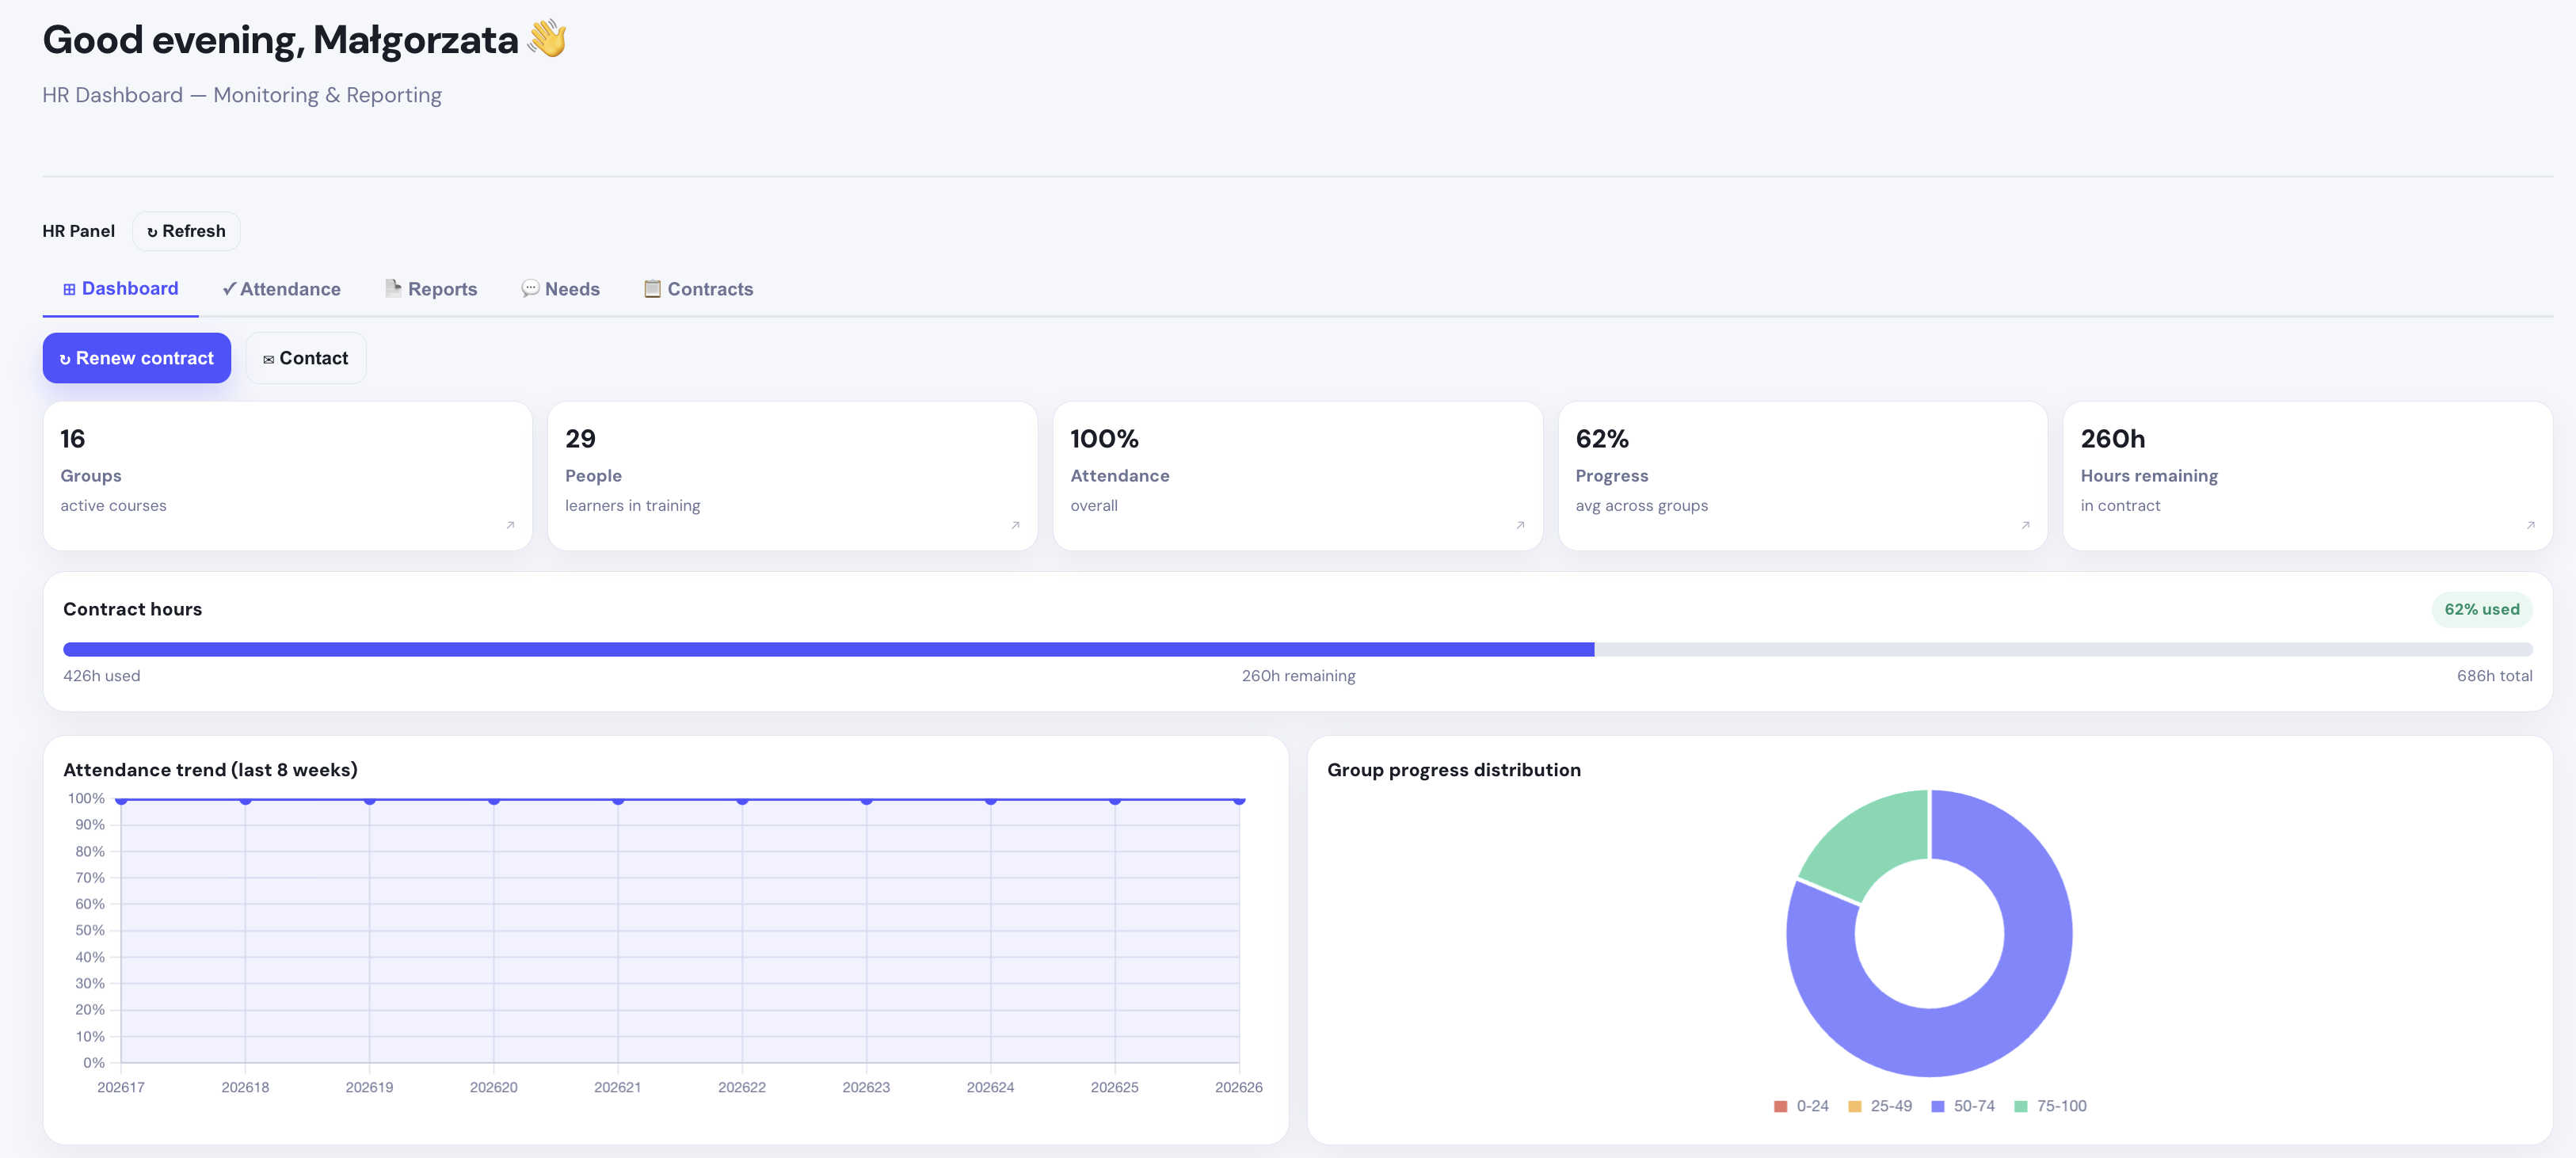Screen dimensions: 2576x1158
Task: Open arrow icon on Attendance card
Action: [1520, 525]
